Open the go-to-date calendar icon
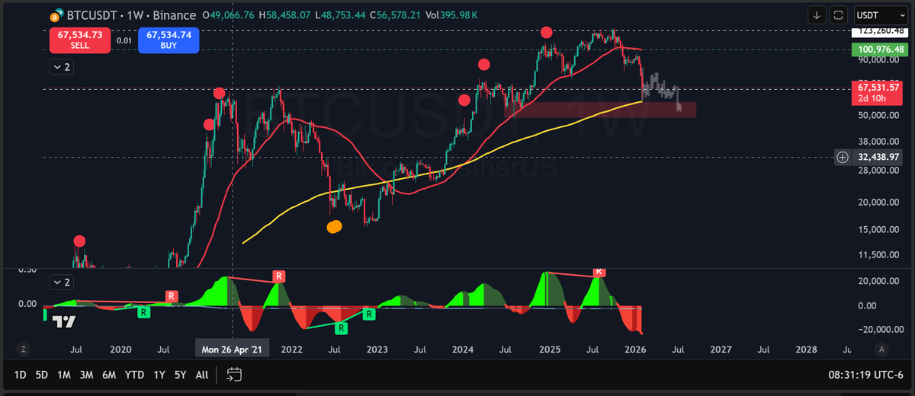The width and height of the screenshot is (915, 396). [x=234, y=374]
